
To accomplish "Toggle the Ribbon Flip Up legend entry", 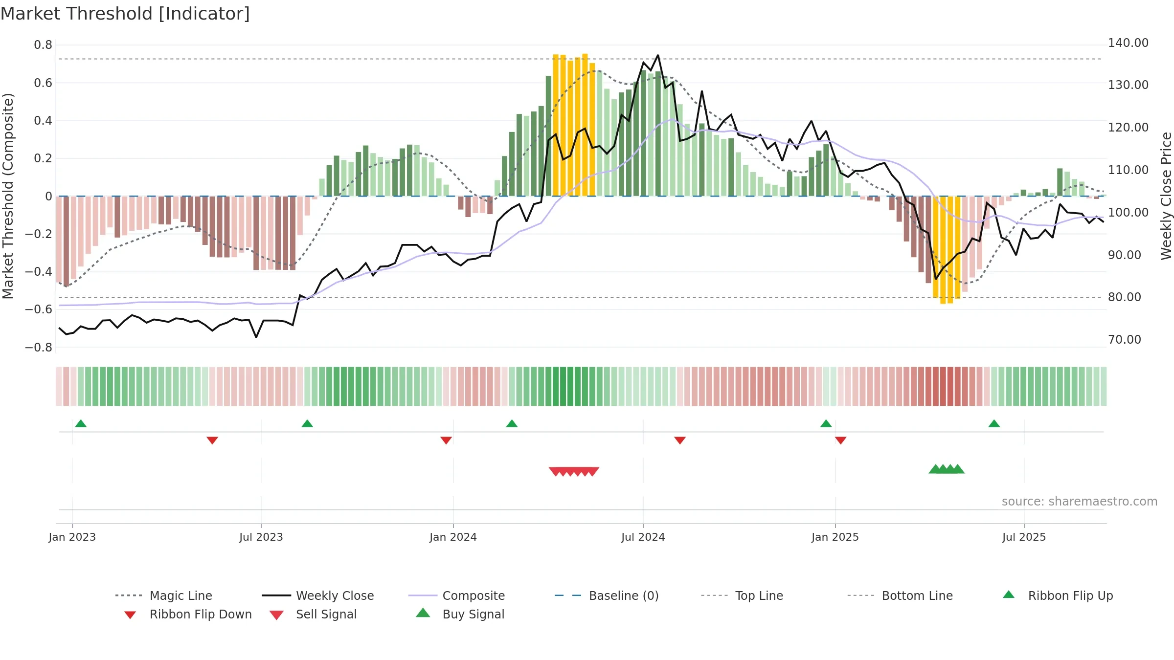I will 1058,595.
